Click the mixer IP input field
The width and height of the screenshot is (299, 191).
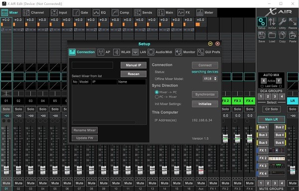point(92,65)
